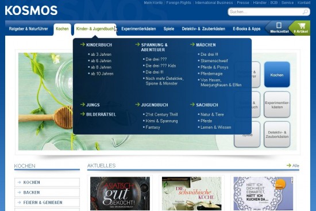Click Detektiv- & Zauberkästen tile button
This screenshot has width=316, height=211.
(277, 135)
